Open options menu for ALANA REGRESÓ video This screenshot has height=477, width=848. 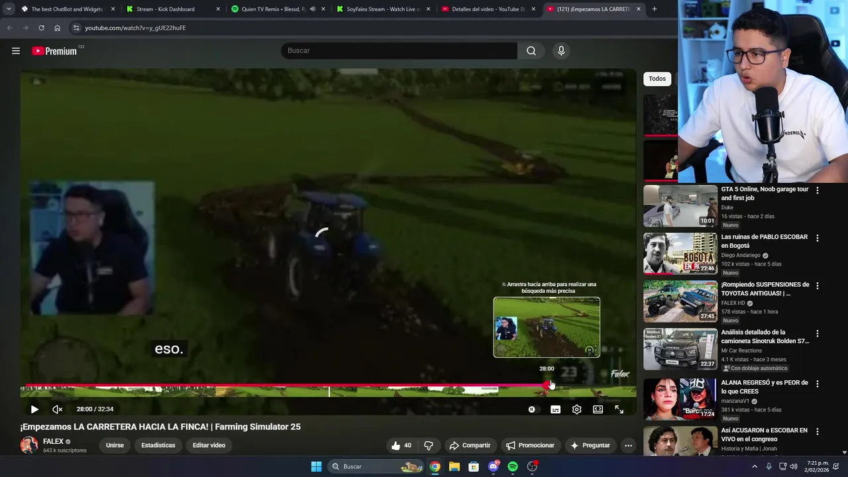[817, 384]
